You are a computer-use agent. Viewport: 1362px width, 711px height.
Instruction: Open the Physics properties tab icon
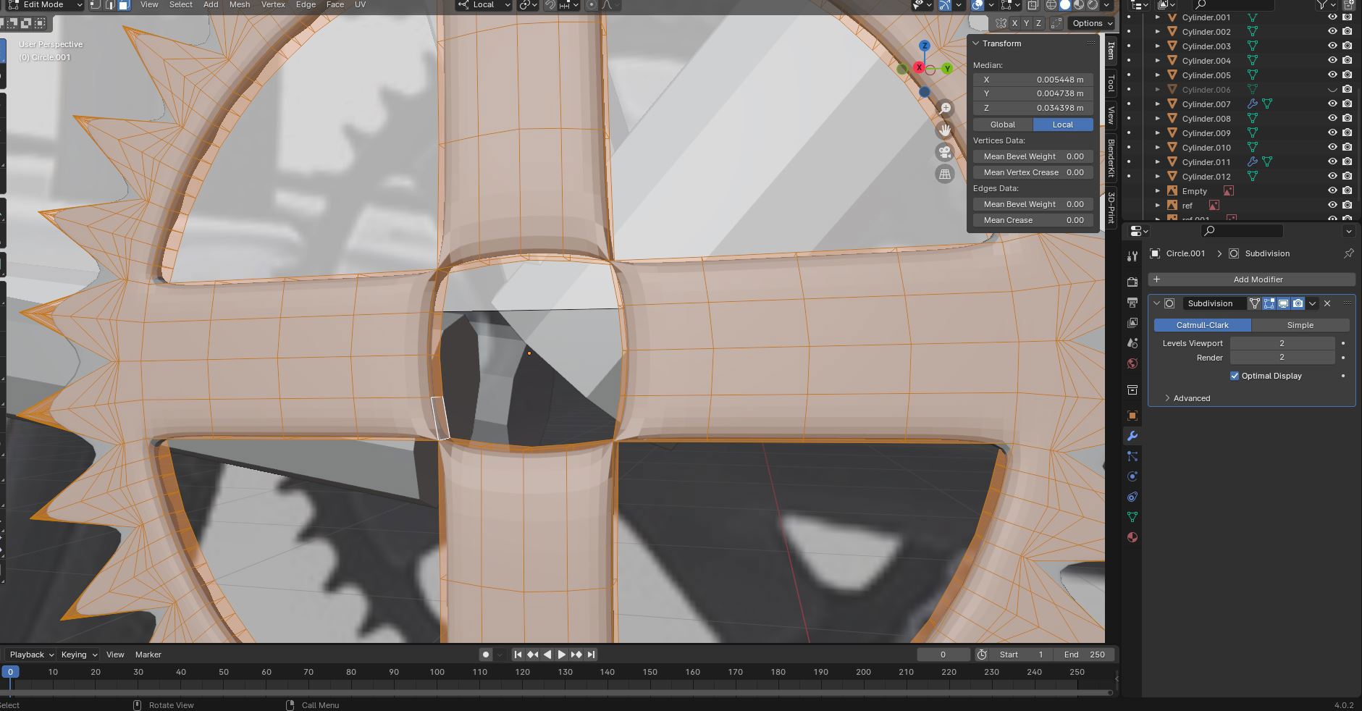click(x=1132, y=476)
